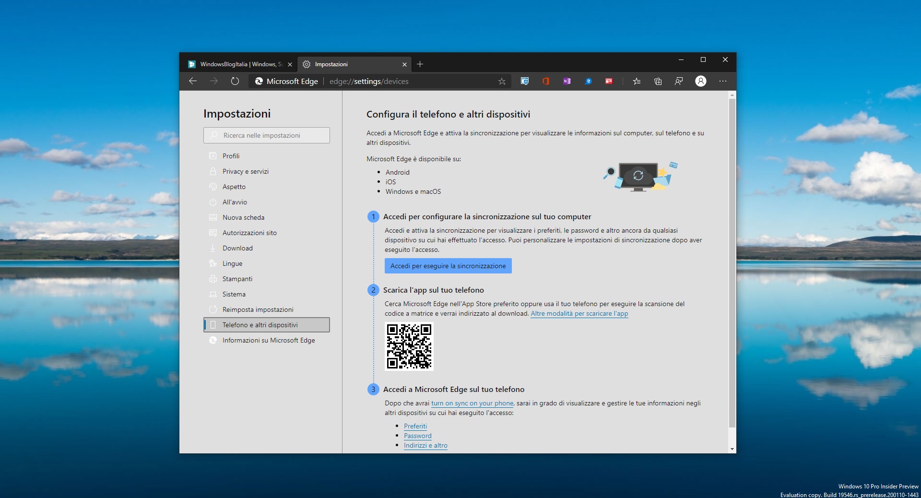Open the Favorites list button
This screenshot has width=921, height=498.
[637, 81]
